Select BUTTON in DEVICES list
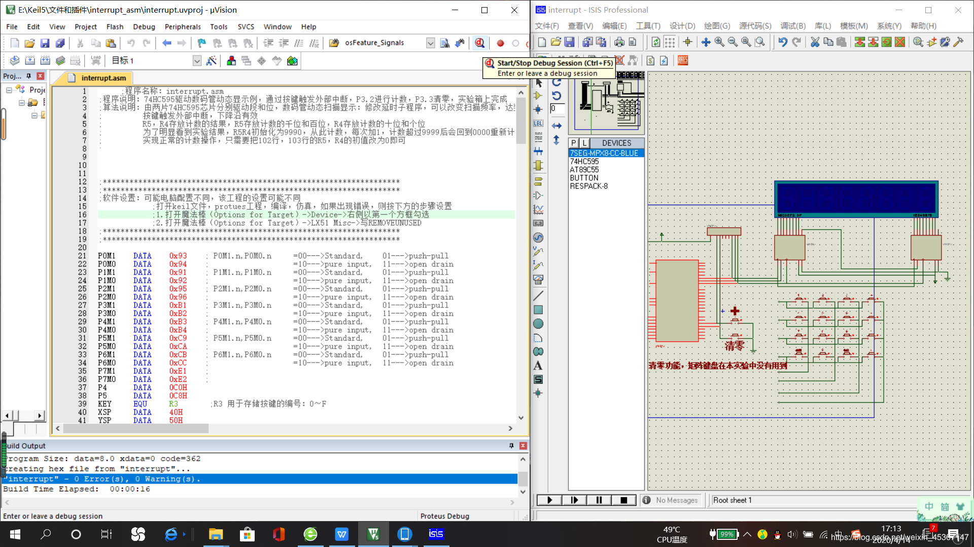974x547 pixels. click(584, 178)
